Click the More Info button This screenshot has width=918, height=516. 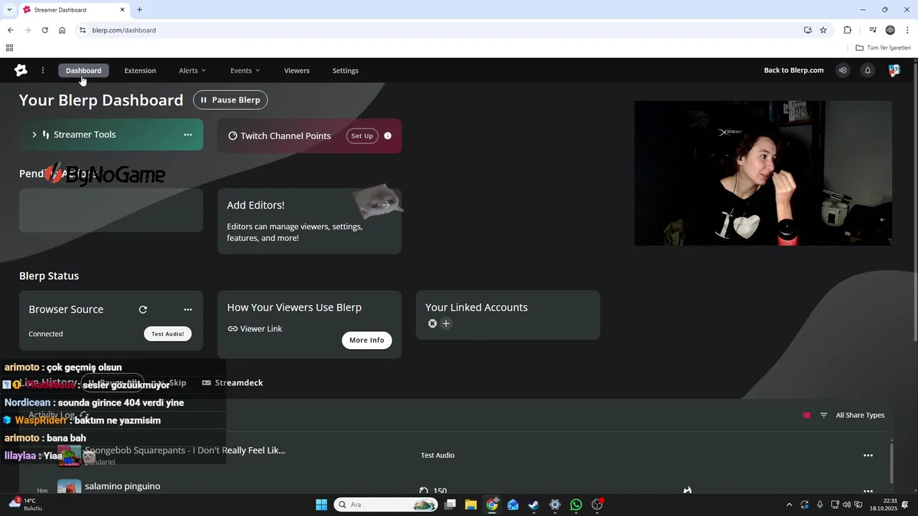[366, 340]
